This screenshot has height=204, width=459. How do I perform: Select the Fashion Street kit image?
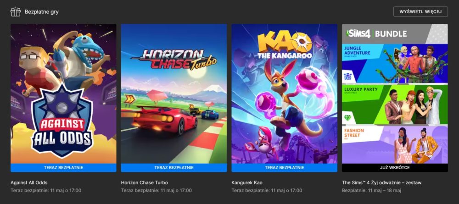pos(395,145)
